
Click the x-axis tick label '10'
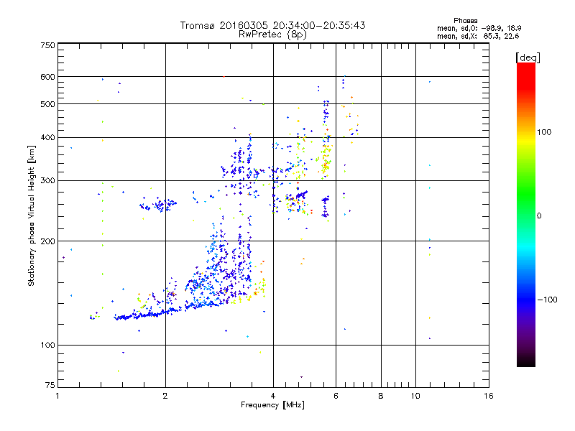[415, 396]
